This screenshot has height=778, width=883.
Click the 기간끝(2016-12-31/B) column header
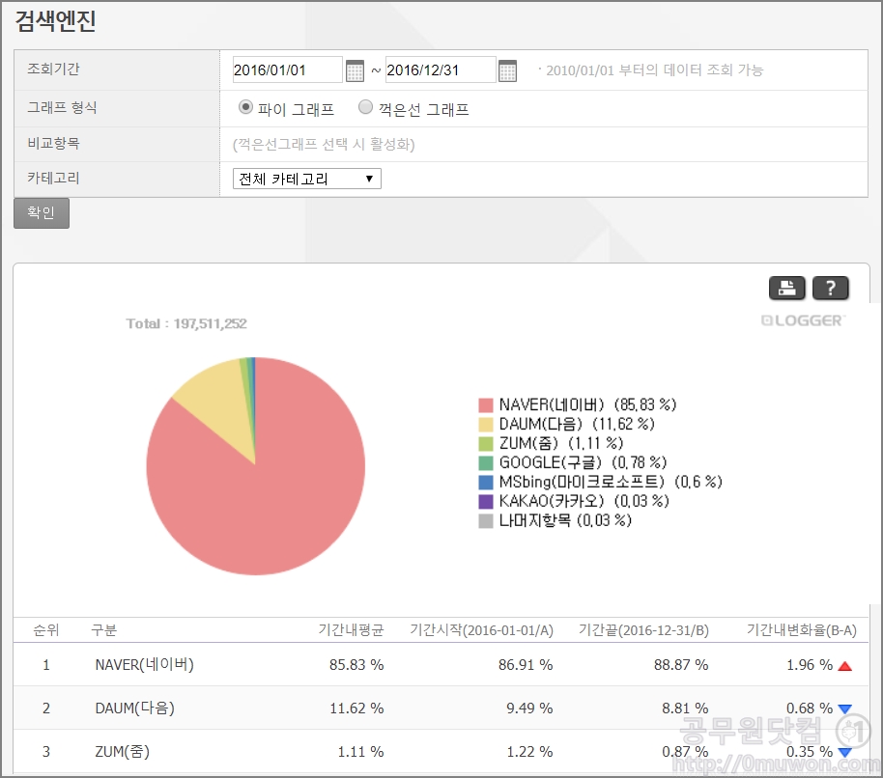[x=643, y=630]
